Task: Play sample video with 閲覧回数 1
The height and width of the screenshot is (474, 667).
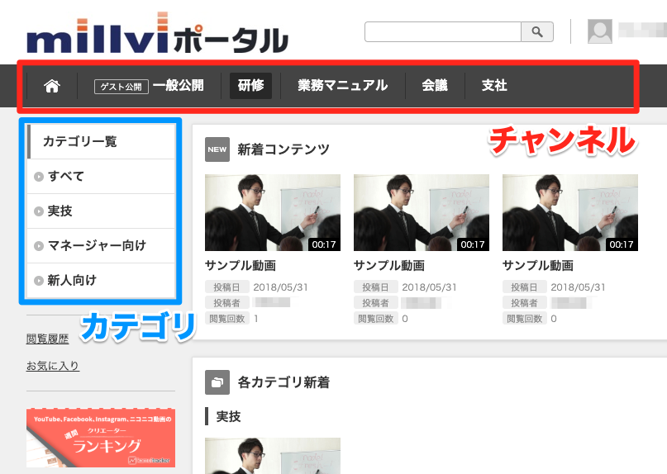Action: coord(273,212)
